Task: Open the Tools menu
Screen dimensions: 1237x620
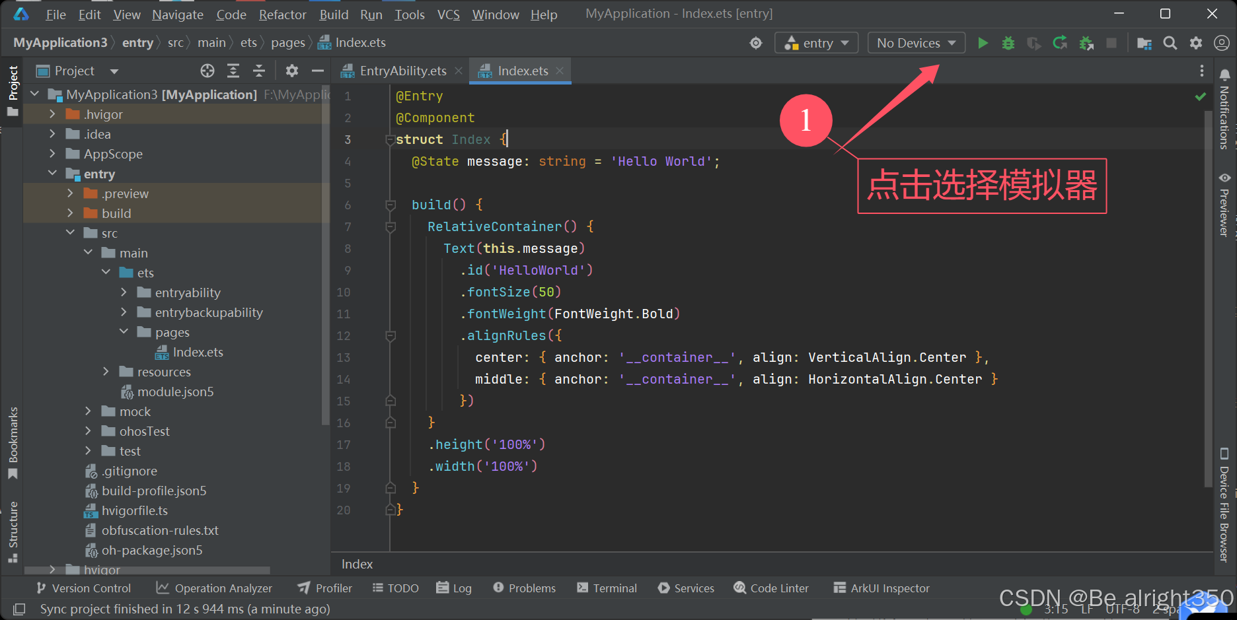Action: [410, 14]
